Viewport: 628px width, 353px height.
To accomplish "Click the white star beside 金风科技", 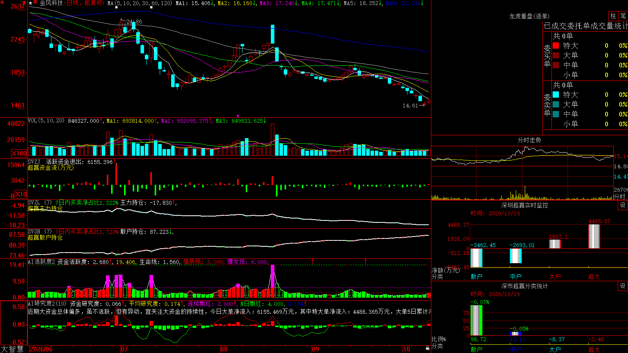I will [x=31, y=3].
